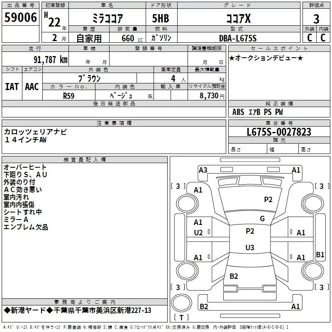The width and height of the screenshot is (332, 332).
Task: Click the mileage value 91,787 km
Action: [50, 60]
